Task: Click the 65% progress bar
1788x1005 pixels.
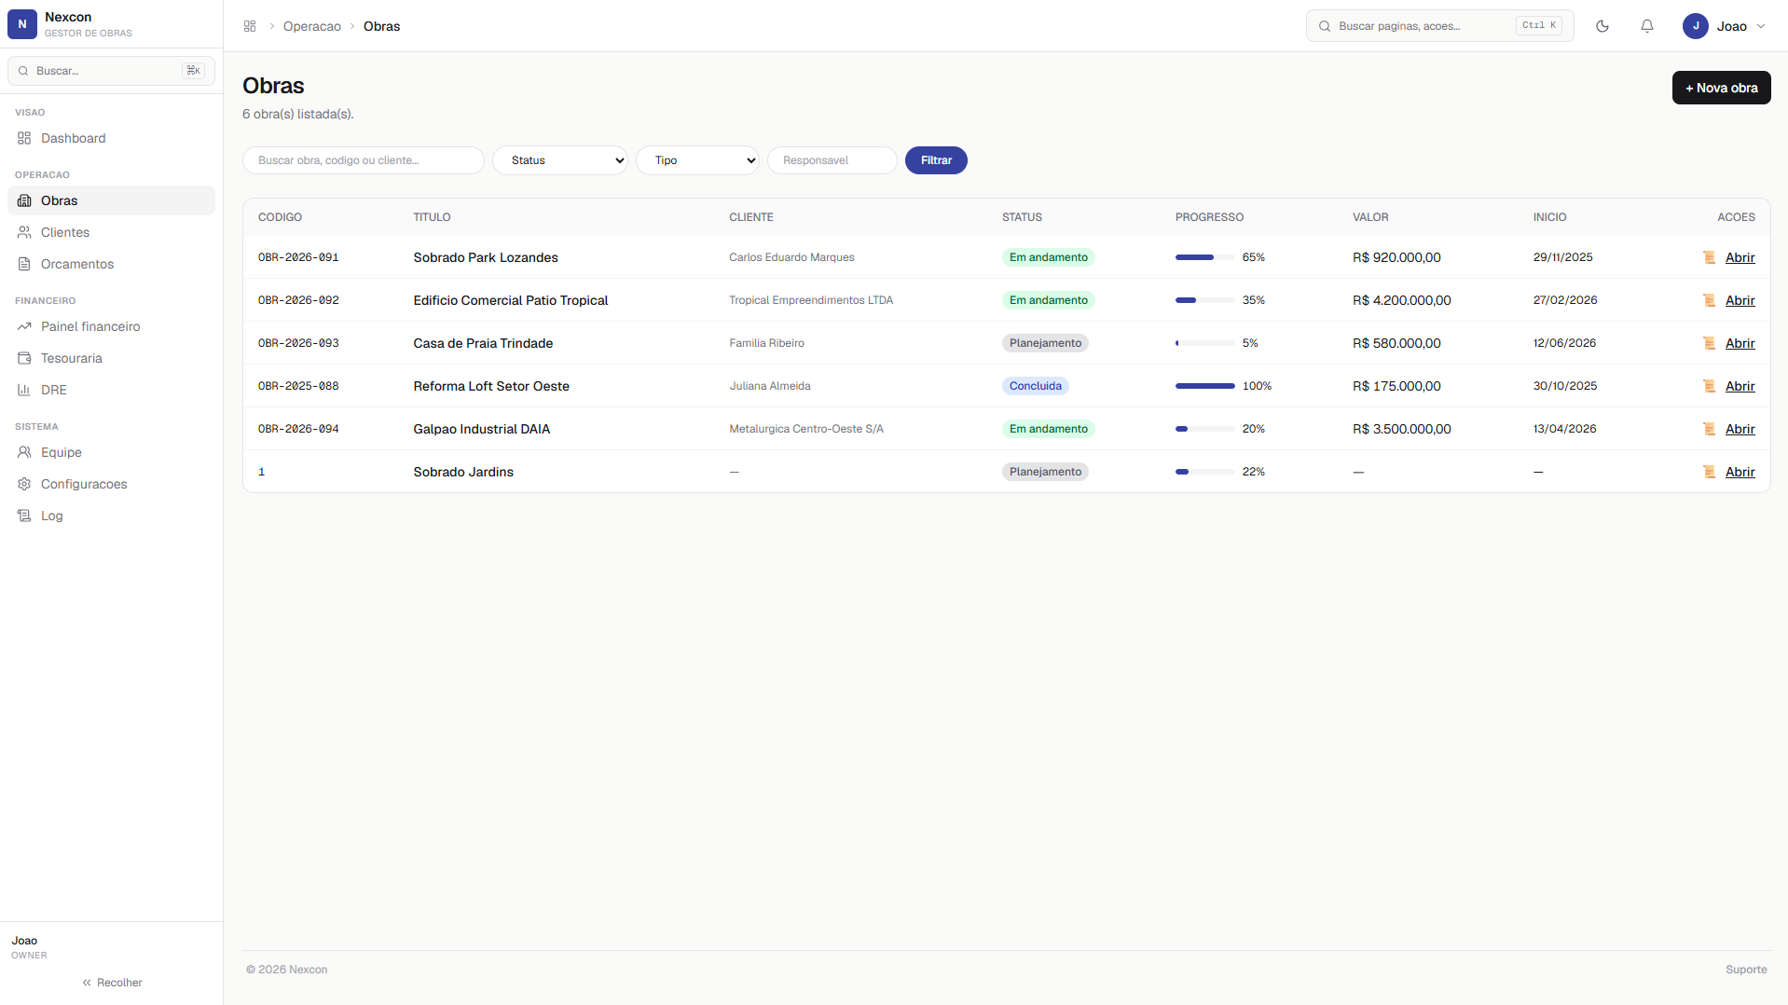Action: point(1205,257)
